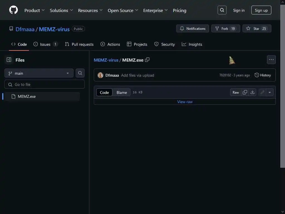Copy raw file contents icon

(245, 92)
